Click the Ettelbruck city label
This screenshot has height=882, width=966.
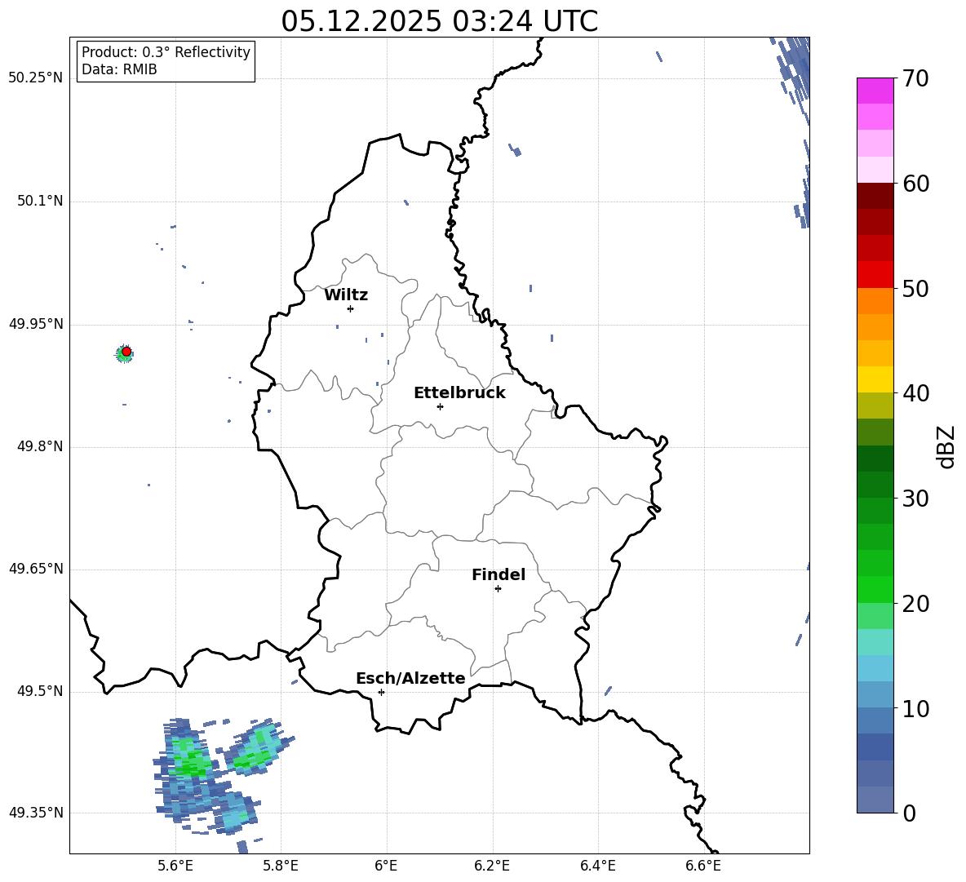(459, 393)
